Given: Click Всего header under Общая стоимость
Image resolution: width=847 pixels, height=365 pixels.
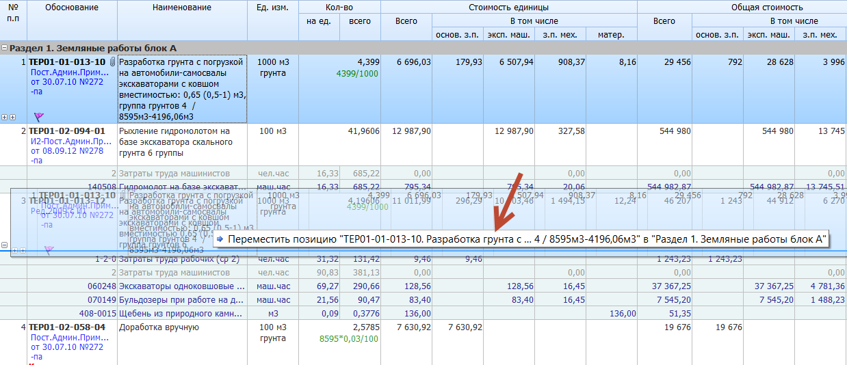Looking at the screenshot, I should pos(664,21).
